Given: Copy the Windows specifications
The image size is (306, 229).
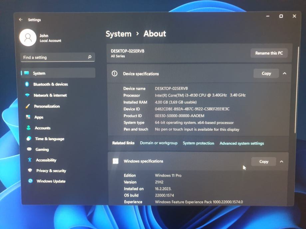Looking at the screenshot, I should pos(264,162).
